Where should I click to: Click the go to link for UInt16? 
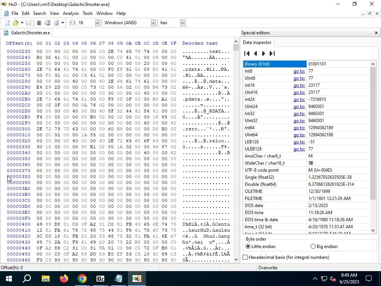[x=299, y=92]
